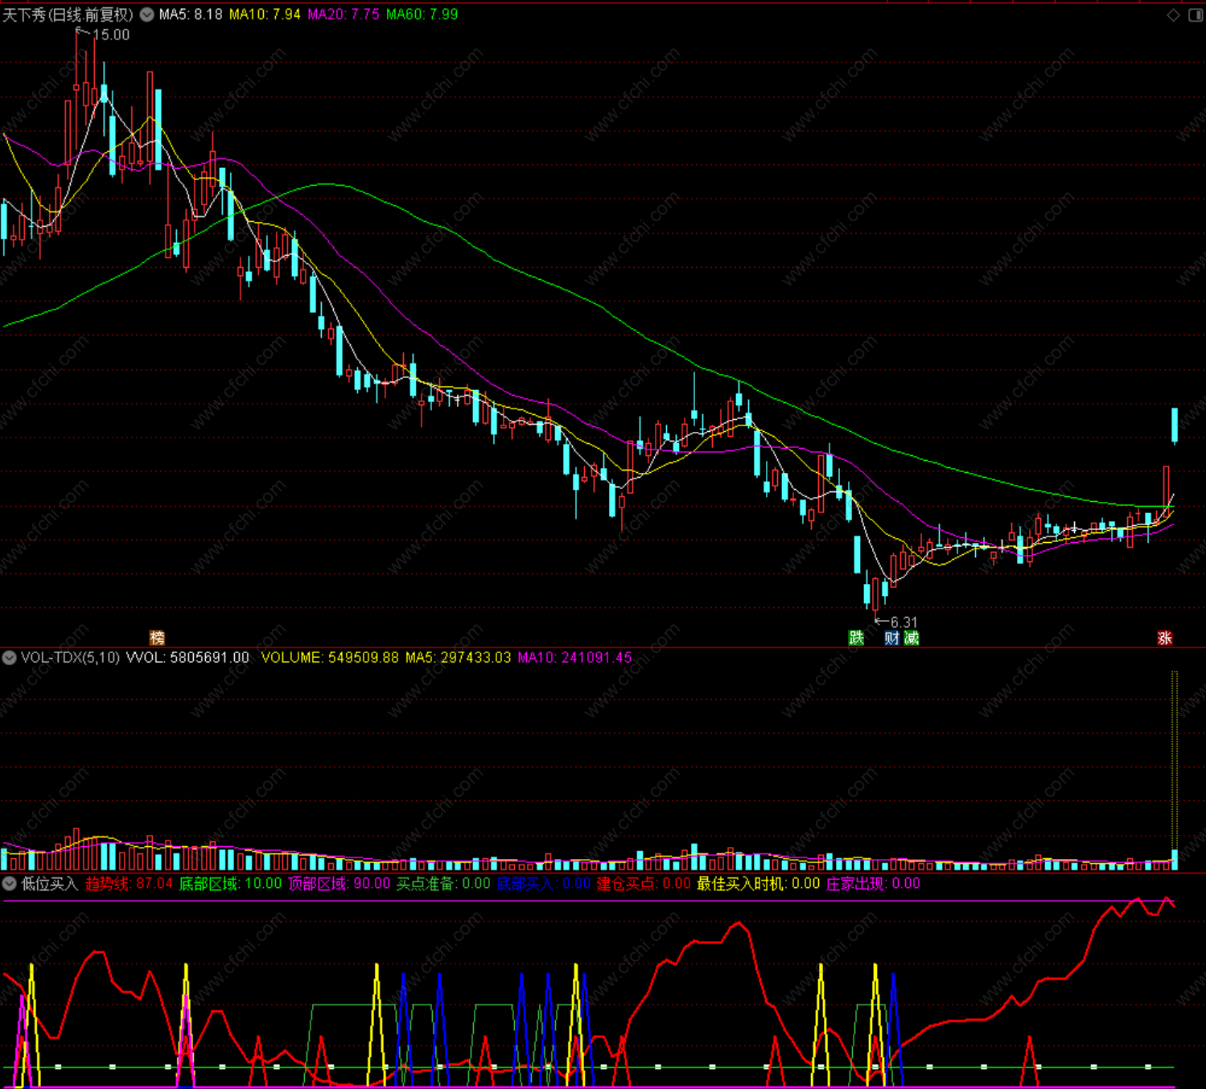This screenshot has height=1089, width=1206.
Task: Expand the VOL-TDX indicator dropdown arrow
Action: click(x=9, y=657)
